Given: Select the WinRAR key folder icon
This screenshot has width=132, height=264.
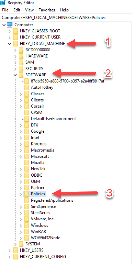Looking at the screenshot, I should tap(27, 231).
